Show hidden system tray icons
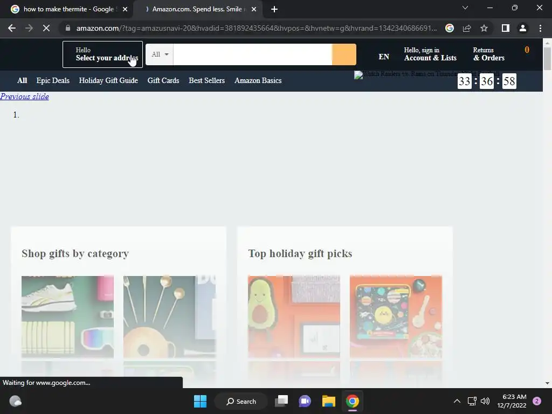The image size is (552, 414). coord(457,401)
